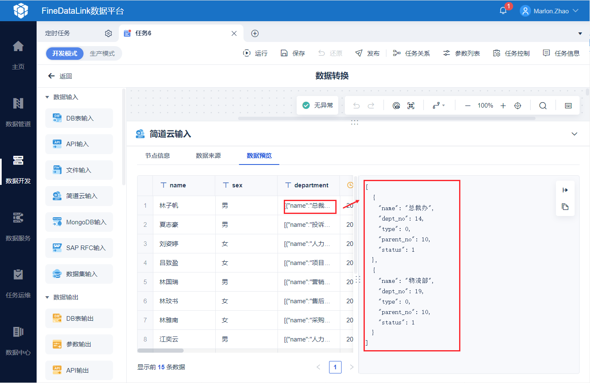The width and height of the screenshot is (590, 383).
Task: Zoom in the canvas with plus
Action: [x=503, y=106]
